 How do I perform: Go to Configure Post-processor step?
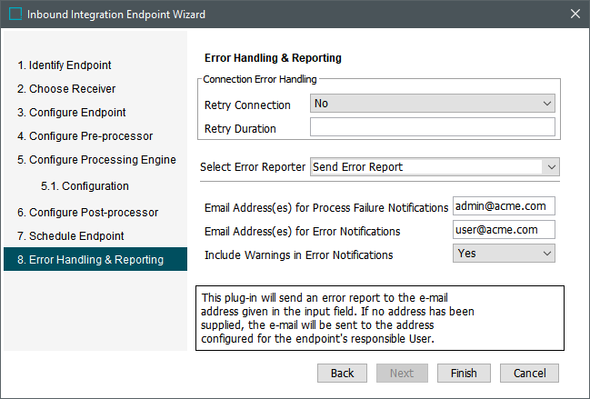click(x=87, y=213)
